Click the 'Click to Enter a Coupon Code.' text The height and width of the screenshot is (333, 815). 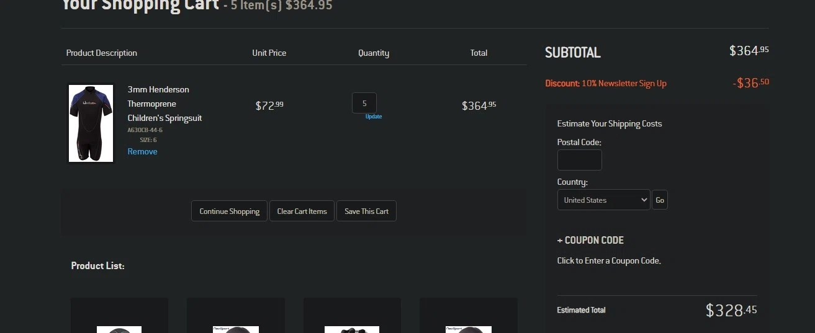tap(609, 260)
